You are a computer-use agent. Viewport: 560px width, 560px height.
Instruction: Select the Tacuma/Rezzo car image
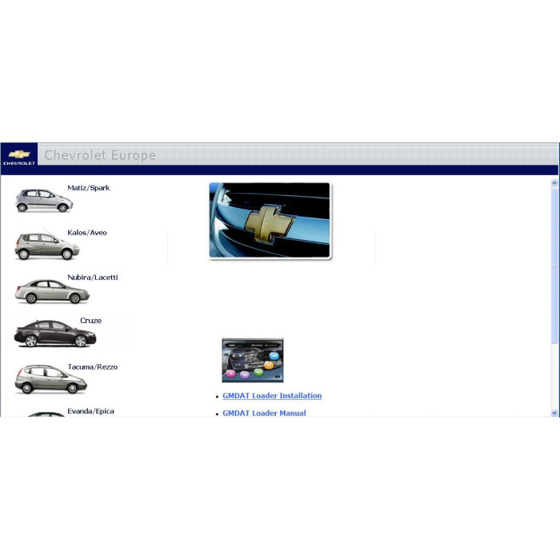tap(50, 379)
